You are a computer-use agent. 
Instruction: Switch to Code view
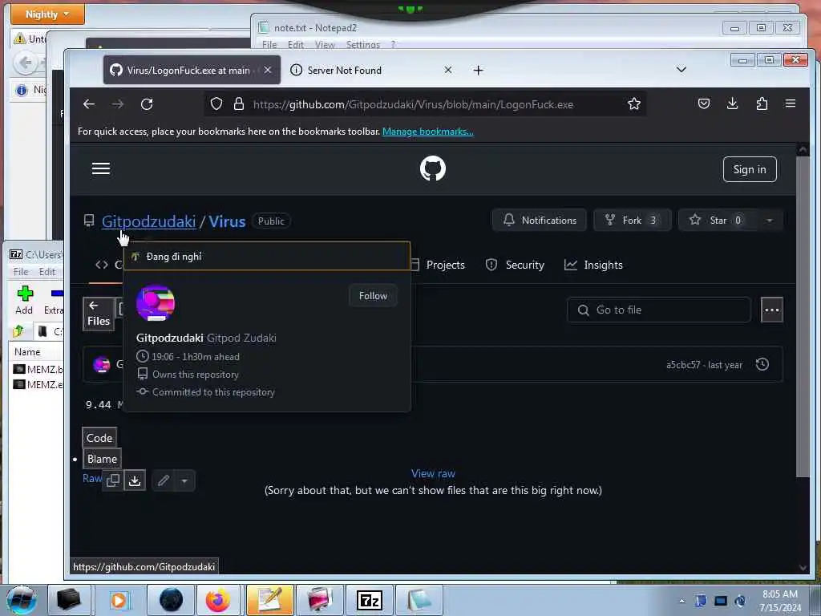pyautogui.click(x=99, y=438)
